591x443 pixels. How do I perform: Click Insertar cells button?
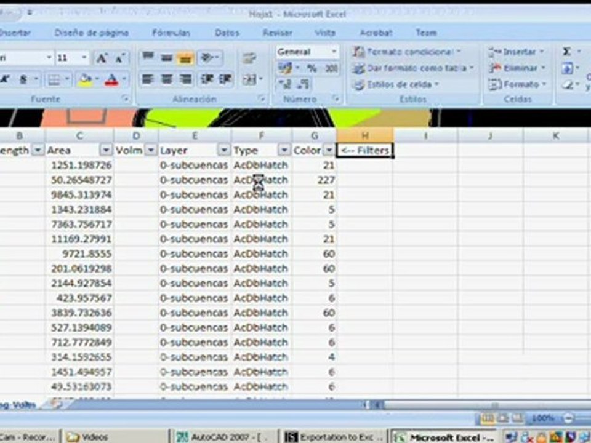click(x=516, y=52)
